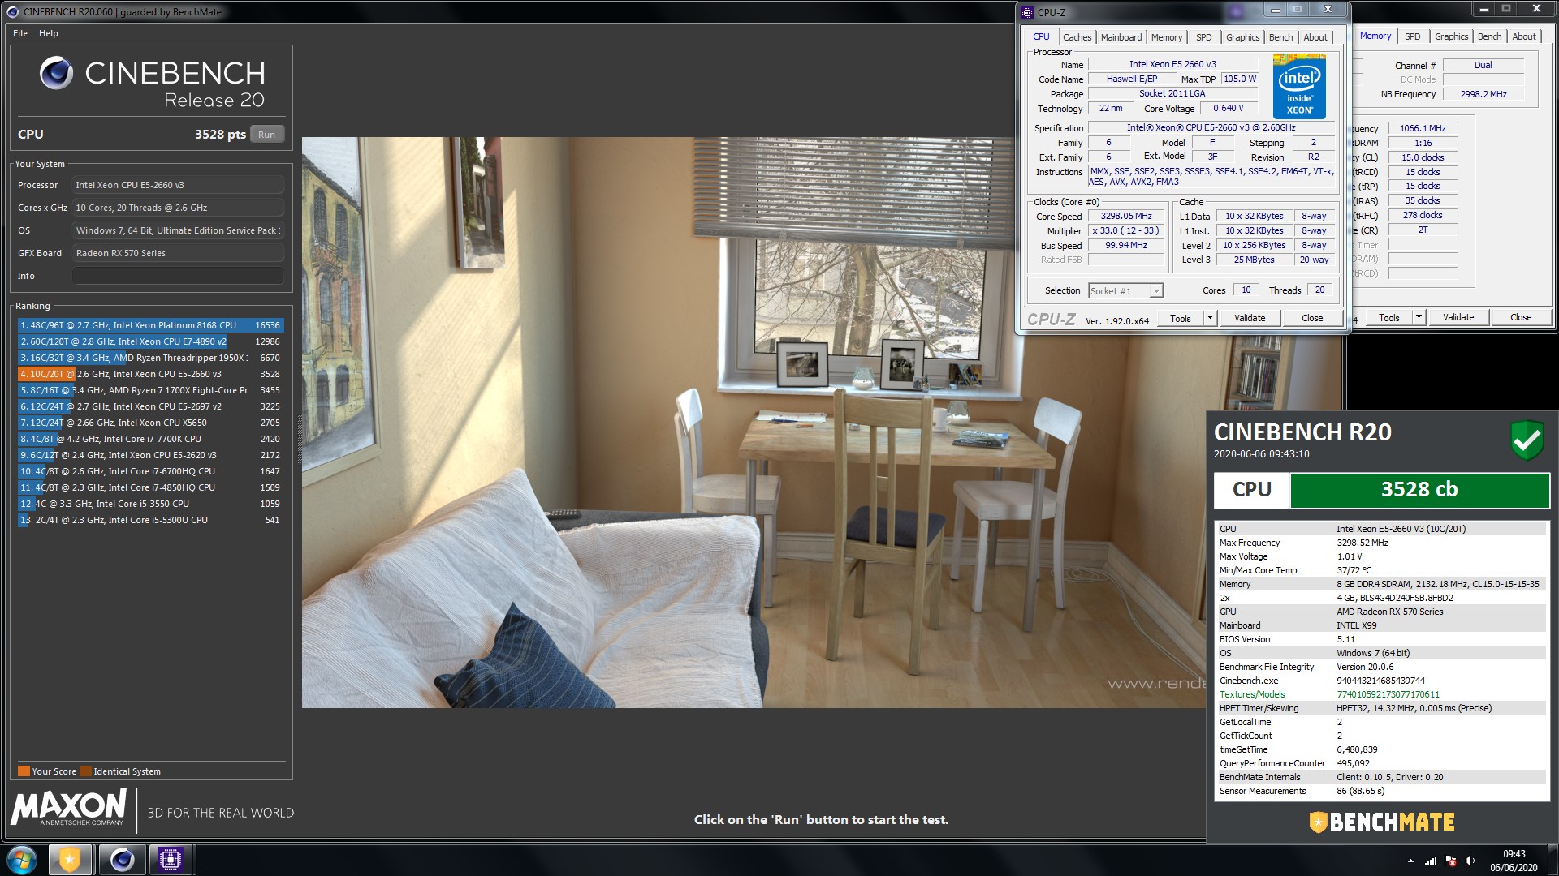Open the Windows Start orb
Image resolution: width=1559 pixels, height=876 pixels.
(x=22, y=860)
